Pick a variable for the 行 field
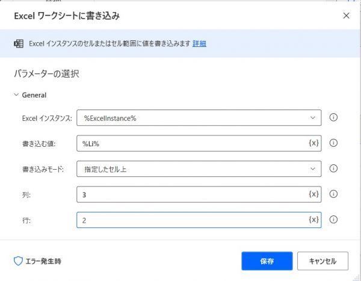Image resolution: width=361 pixels, height=281 pixels. (x=313, y=220)
